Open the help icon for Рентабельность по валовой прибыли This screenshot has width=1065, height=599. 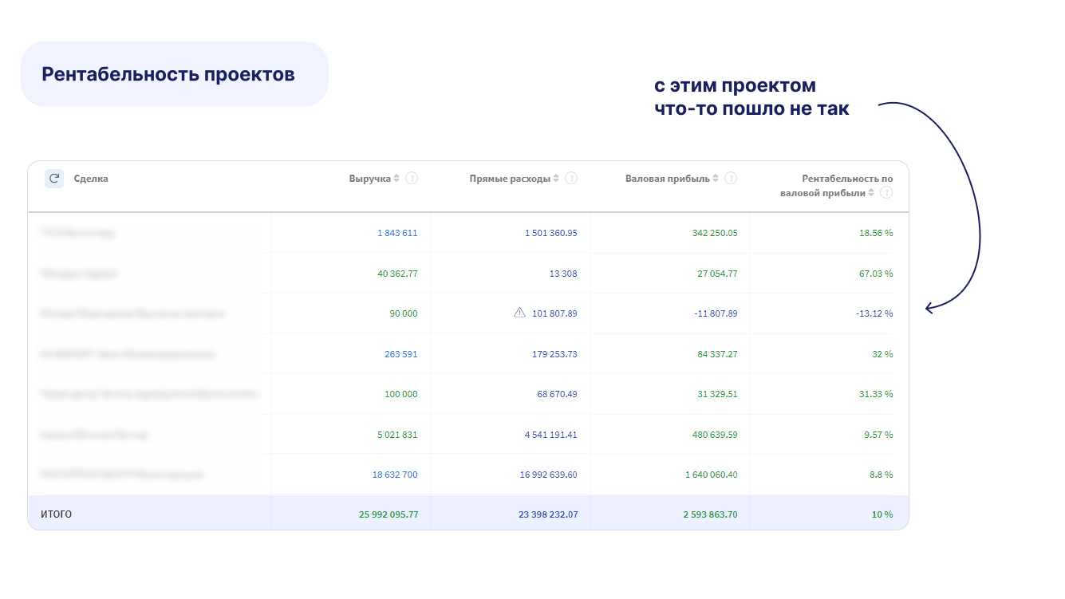886,193
